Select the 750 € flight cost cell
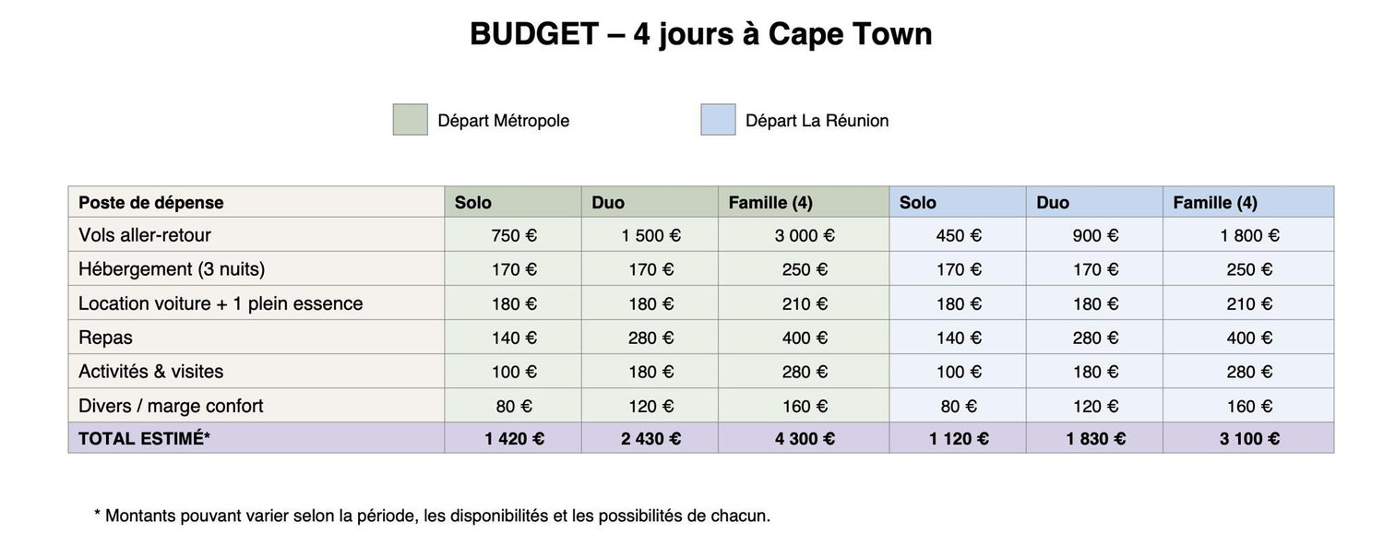The width and height of the screenshot is (1384, 558). coord(513,235)
